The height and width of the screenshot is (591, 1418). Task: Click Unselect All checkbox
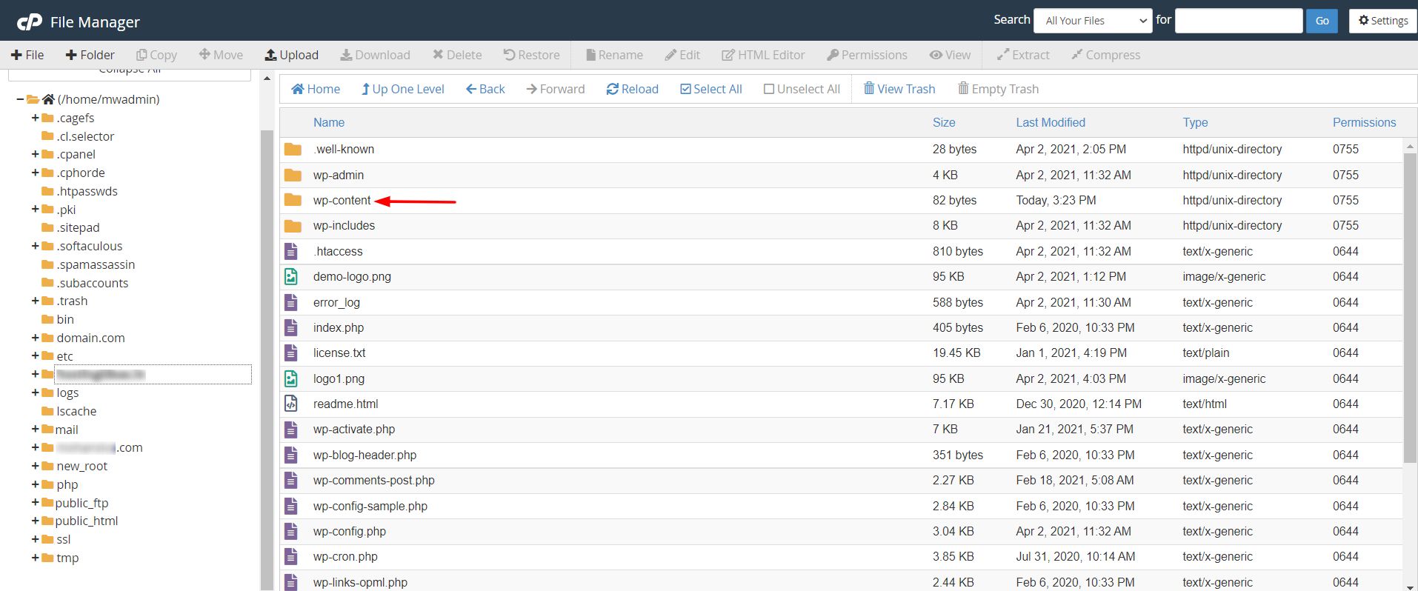769,89
